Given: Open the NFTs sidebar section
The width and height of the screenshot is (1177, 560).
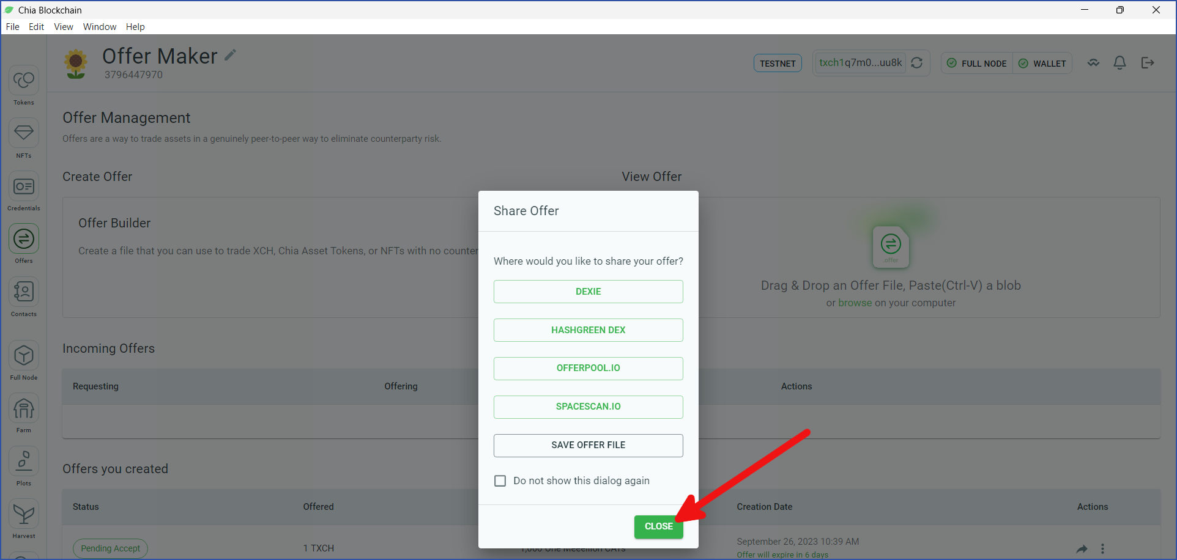Looking at the screenshot, I should (24, 138).
